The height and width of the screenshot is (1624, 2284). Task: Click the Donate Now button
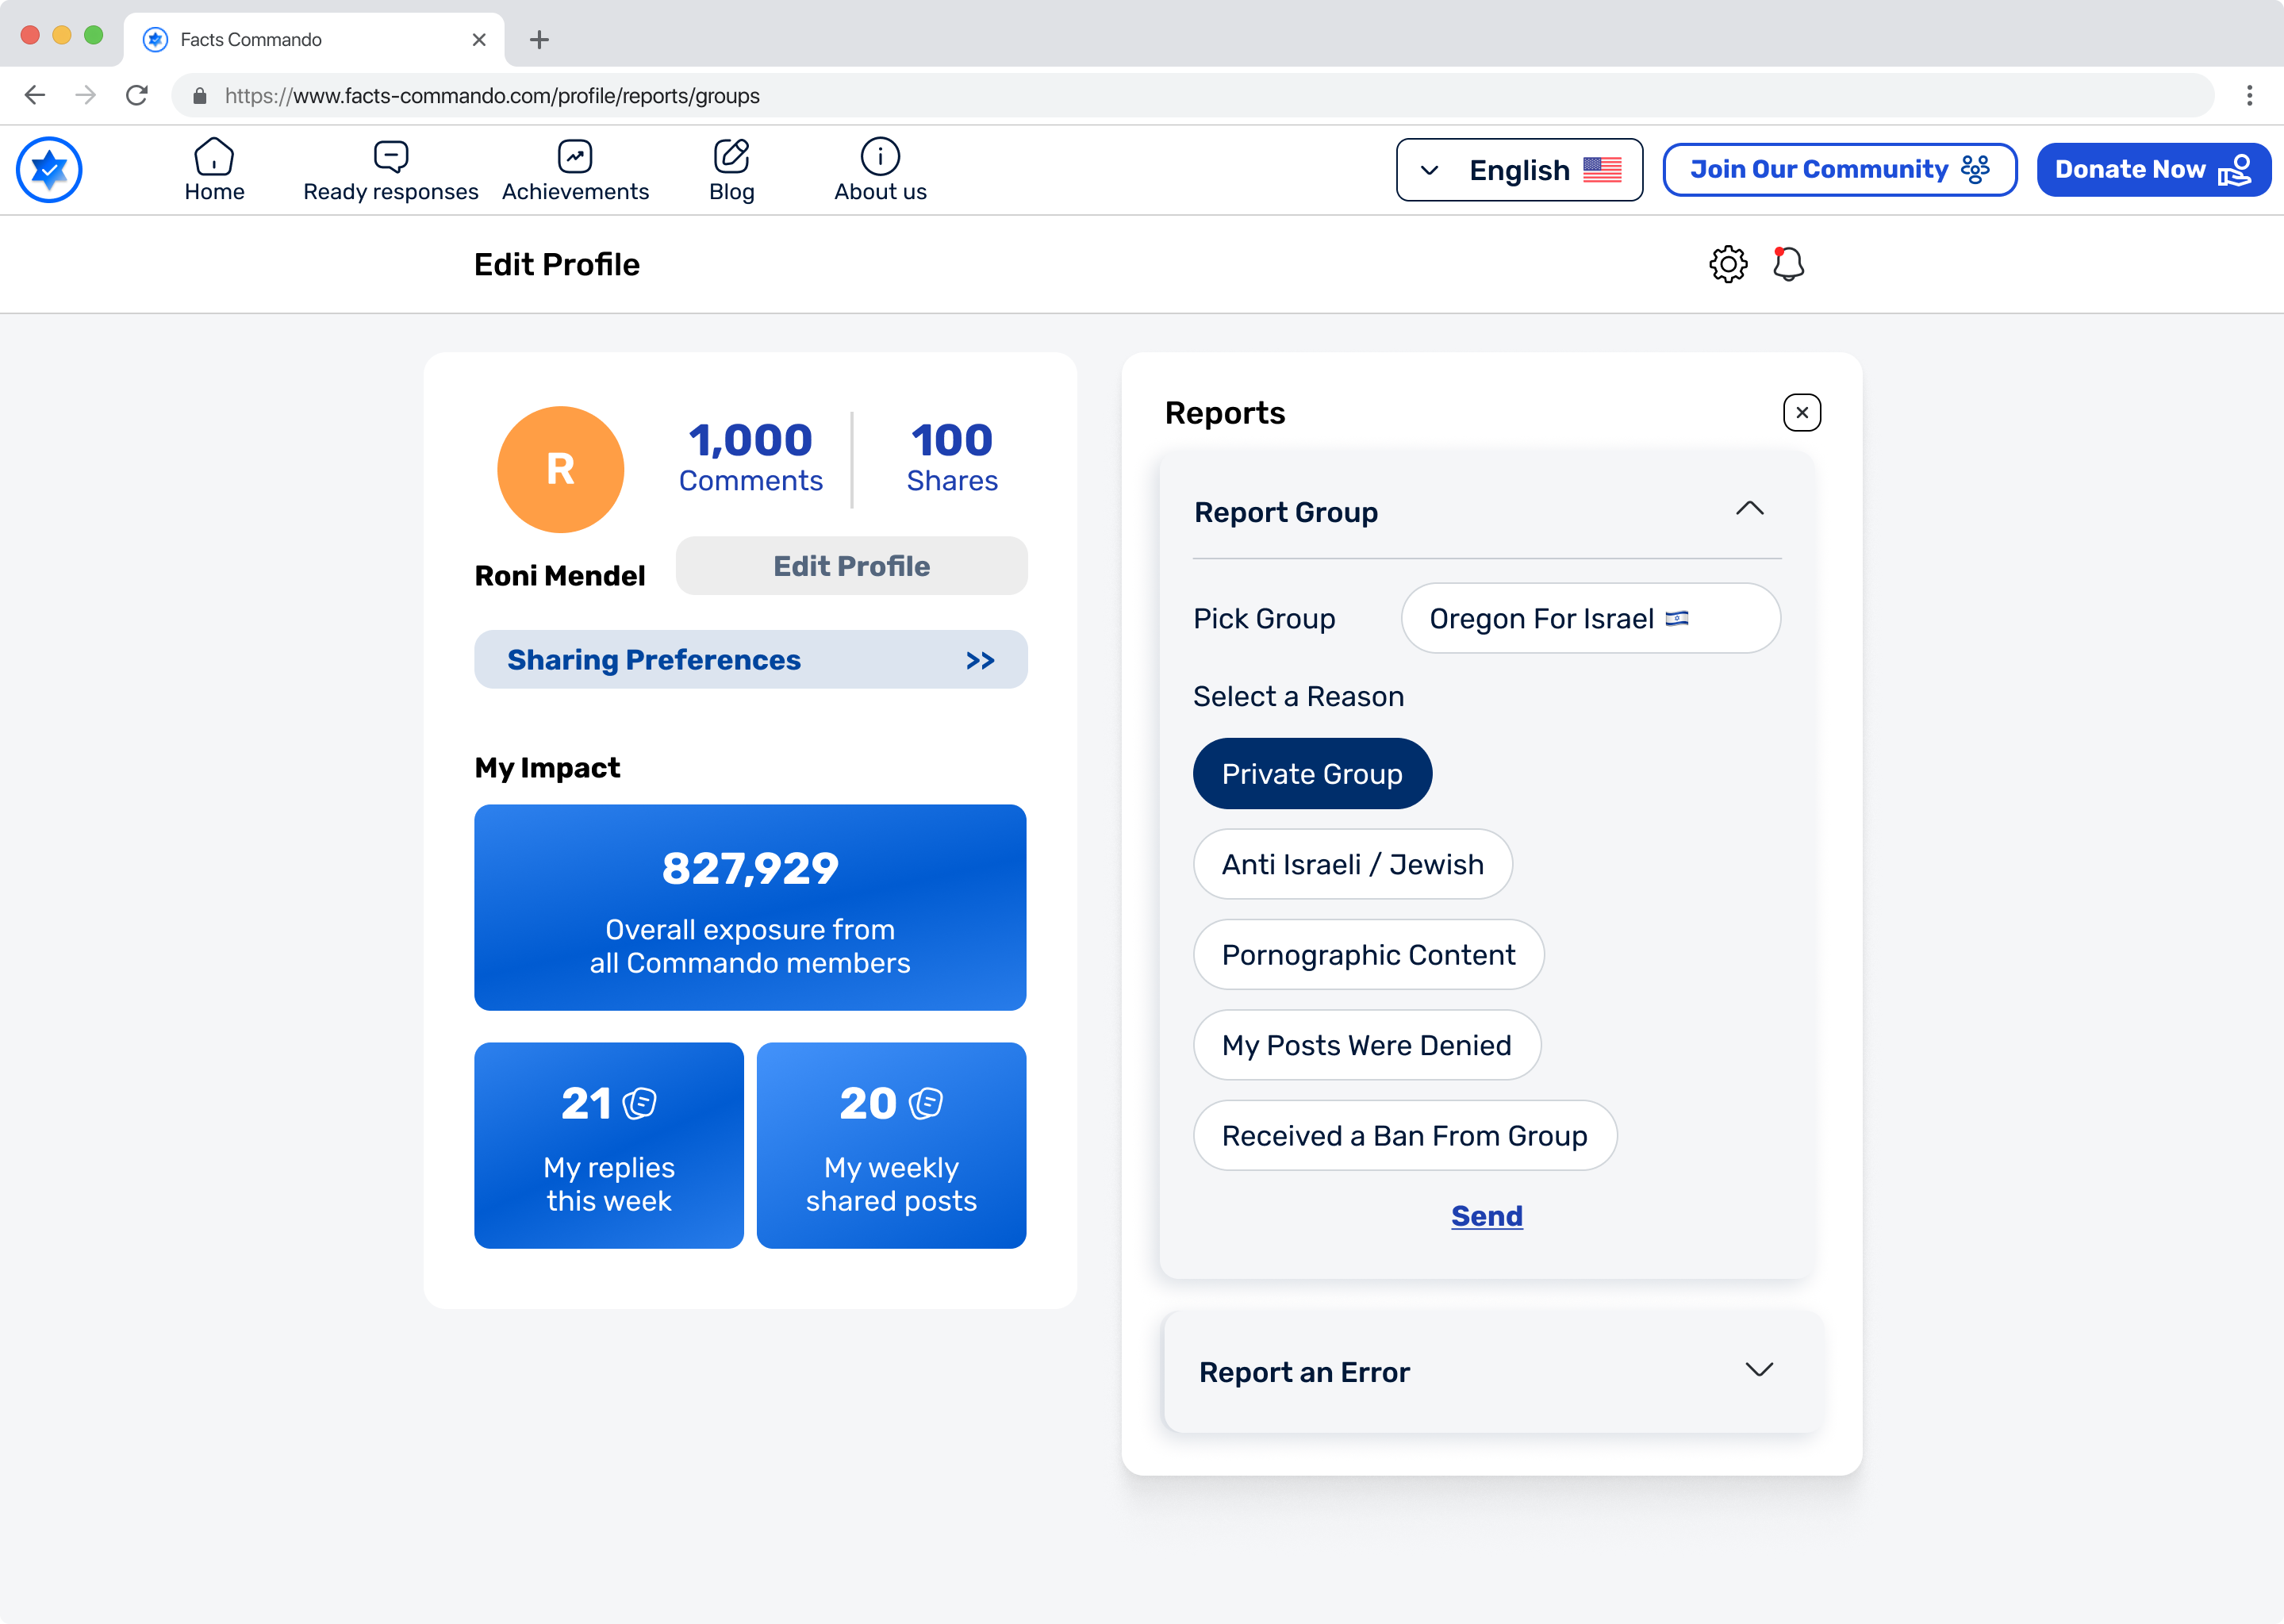coord(2153,170)
